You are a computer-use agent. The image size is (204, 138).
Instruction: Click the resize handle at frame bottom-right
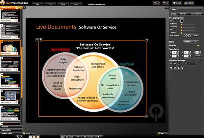(x=147, y=116)
